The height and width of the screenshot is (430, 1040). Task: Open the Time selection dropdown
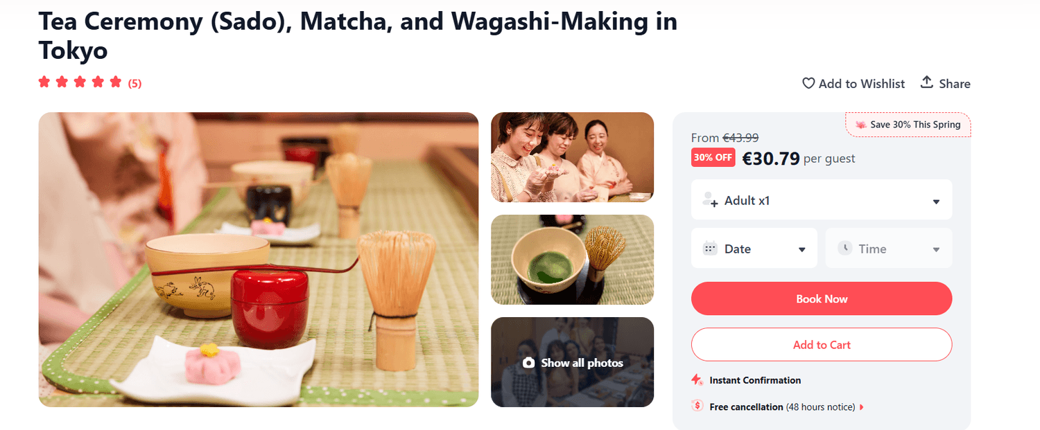(888, 249)
